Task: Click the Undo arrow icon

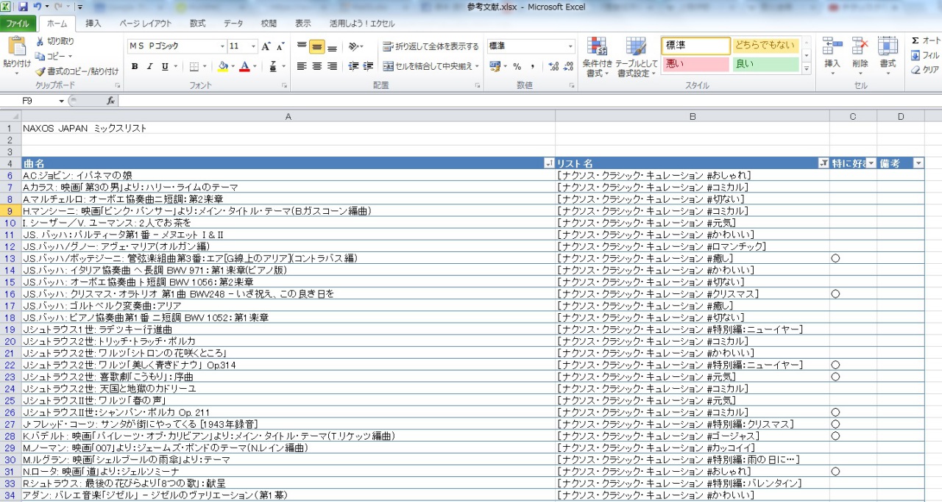Action: [x=37, y=7]
